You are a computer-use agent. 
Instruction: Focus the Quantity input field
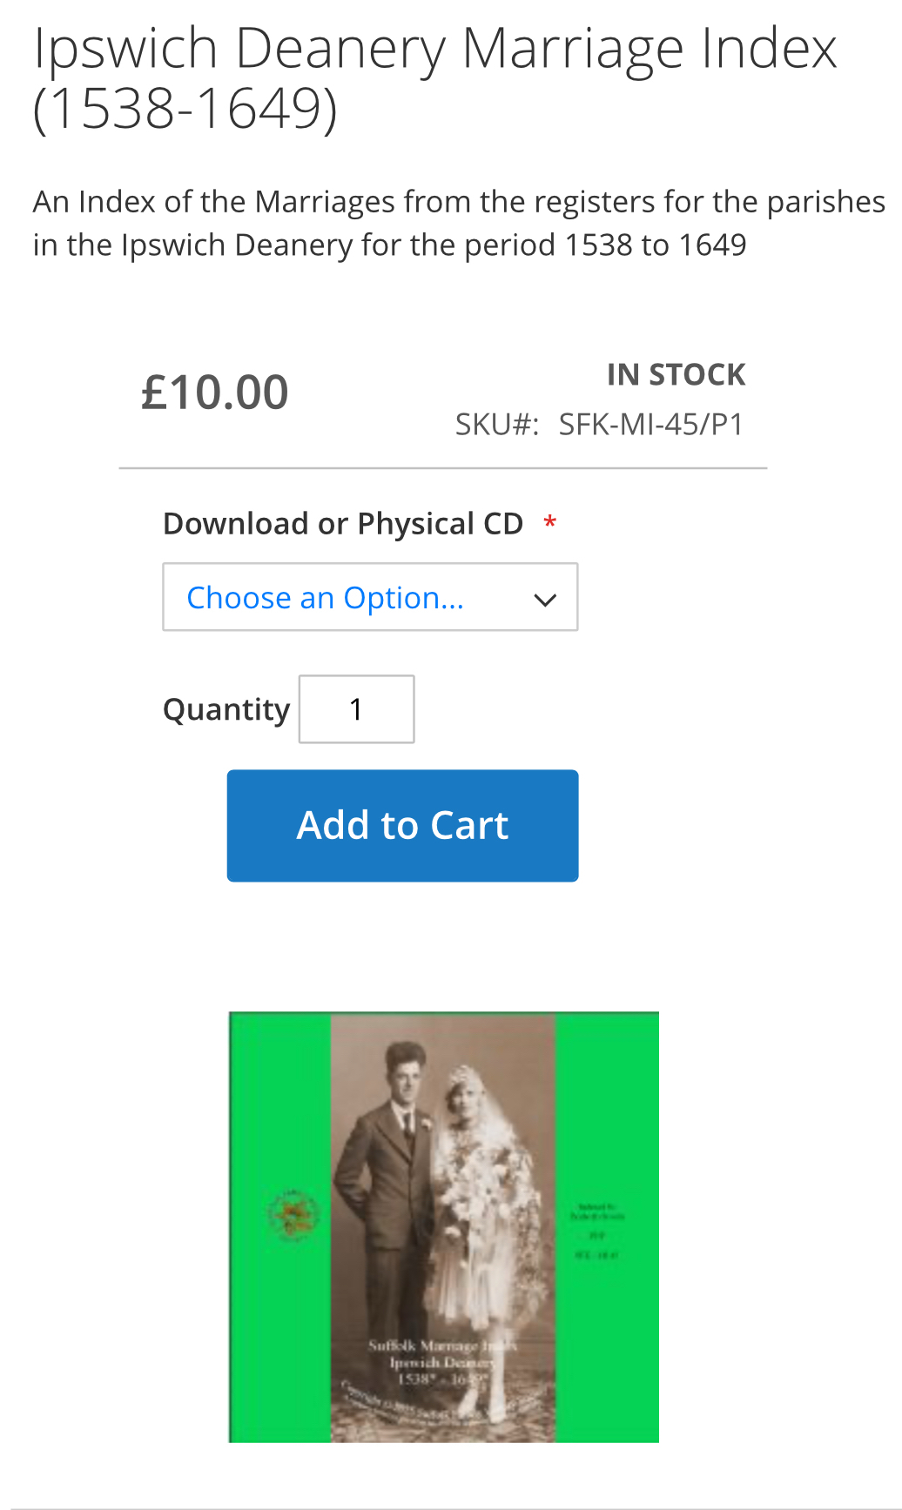coord(356,709)
